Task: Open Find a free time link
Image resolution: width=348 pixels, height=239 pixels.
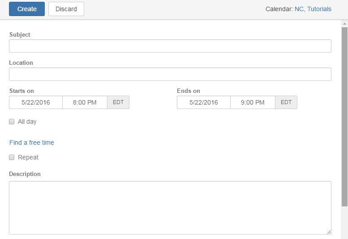Action: (32, 143)
